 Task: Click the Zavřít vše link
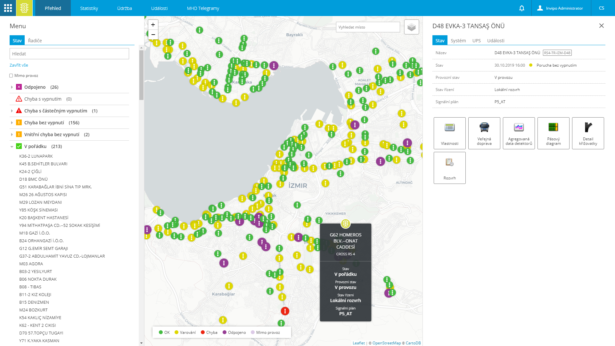click(x=19, y=65)
